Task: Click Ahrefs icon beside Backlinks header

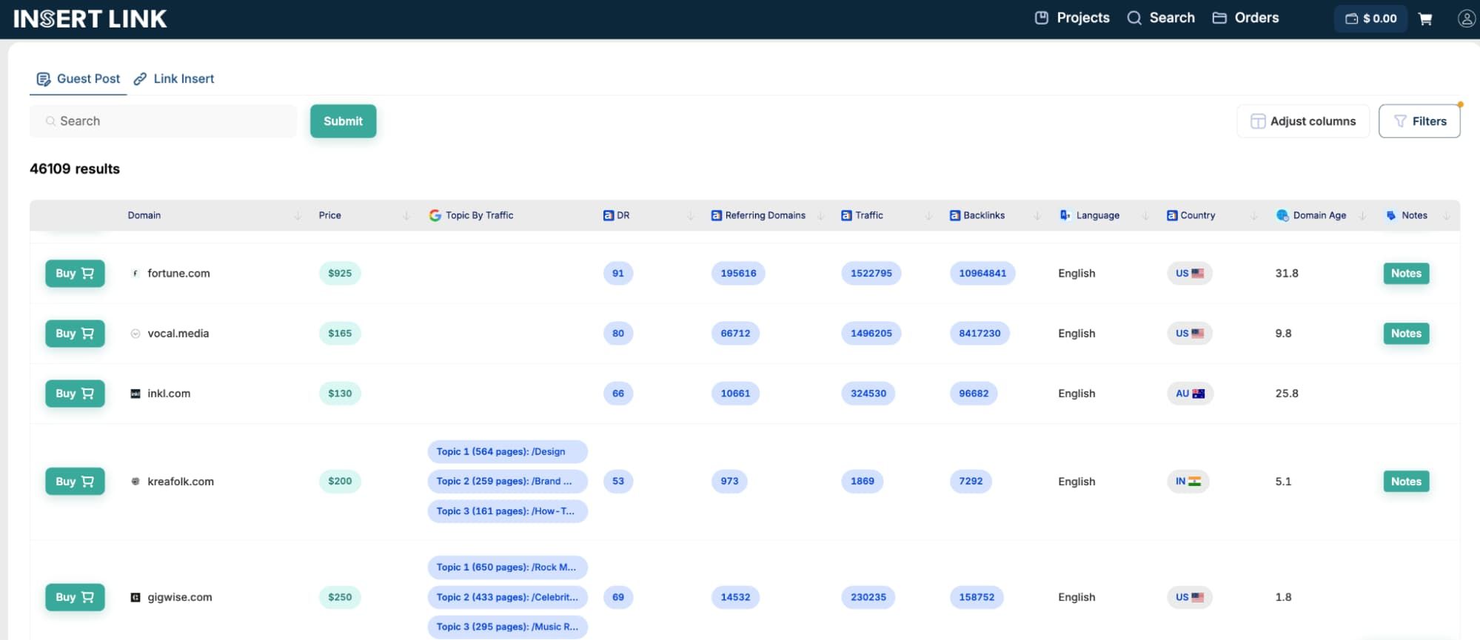Action: pyautogui.click(x=955, y=215)
